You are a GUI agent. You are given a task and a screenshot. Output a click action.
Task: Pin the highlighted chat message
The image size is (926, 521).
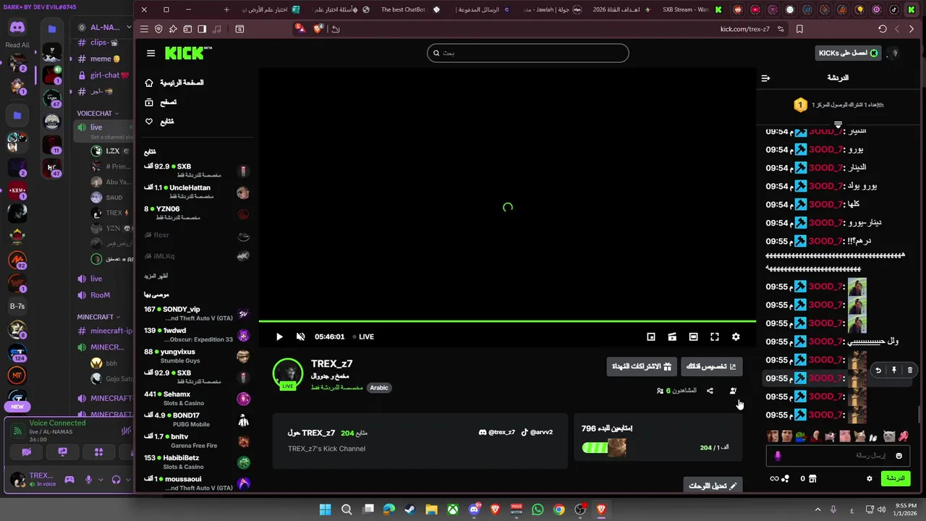(x=894, y=370)
